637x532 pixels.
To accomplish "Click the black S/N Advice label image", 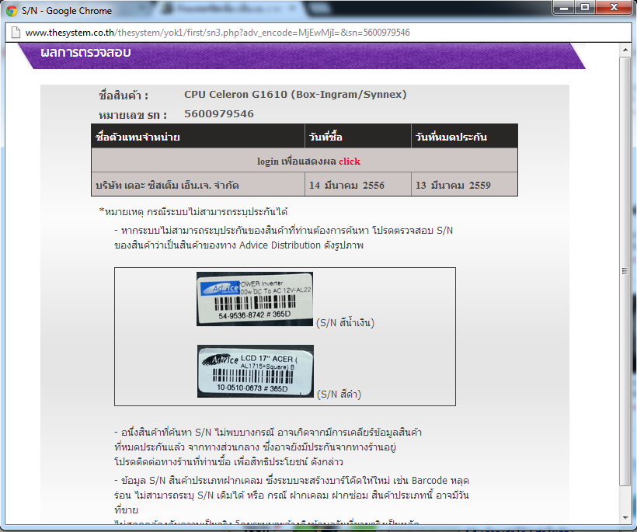I will 256,371.
